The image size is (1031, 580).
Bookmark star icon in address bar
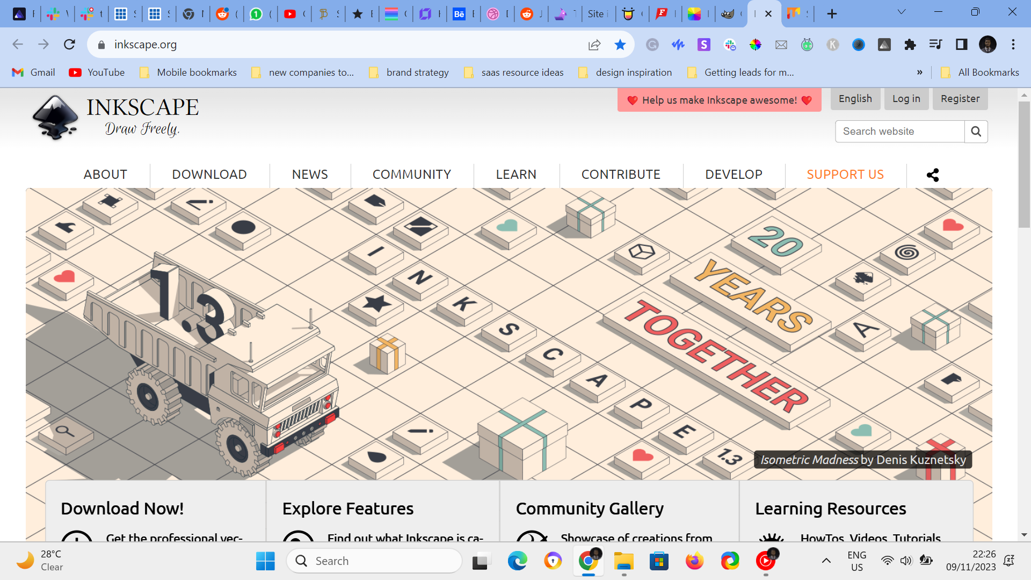pos(620,45)
